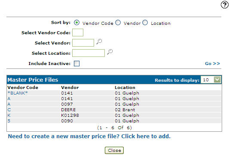The width and height of the screenshot is (229, 160).
Task: Open vendor code C for DEERE
Action: coord(9,110)
